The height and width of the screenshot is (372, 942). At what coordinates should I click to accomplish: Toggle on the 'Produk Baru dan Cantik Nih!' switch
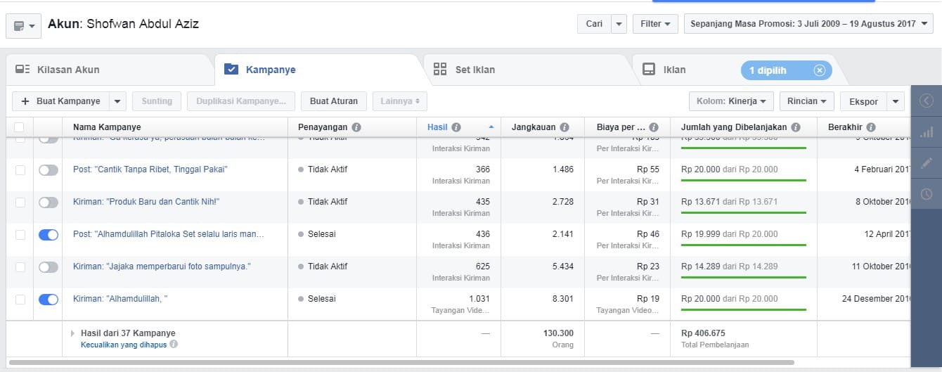tap(49, 203)
